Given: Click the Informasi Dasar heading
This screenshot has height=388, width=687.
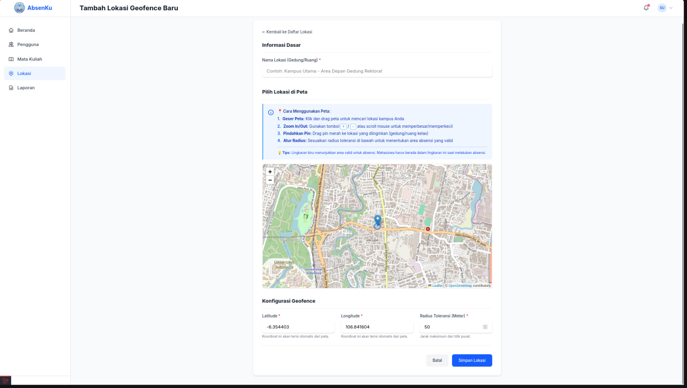Looking at the screenshot, I should (281, 45).
